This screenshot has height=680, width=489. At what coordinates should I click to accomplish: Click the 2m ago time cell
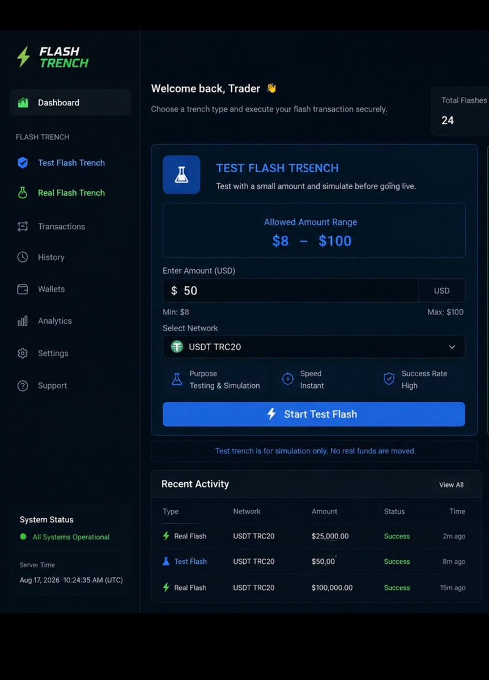(x=454, y=536)
